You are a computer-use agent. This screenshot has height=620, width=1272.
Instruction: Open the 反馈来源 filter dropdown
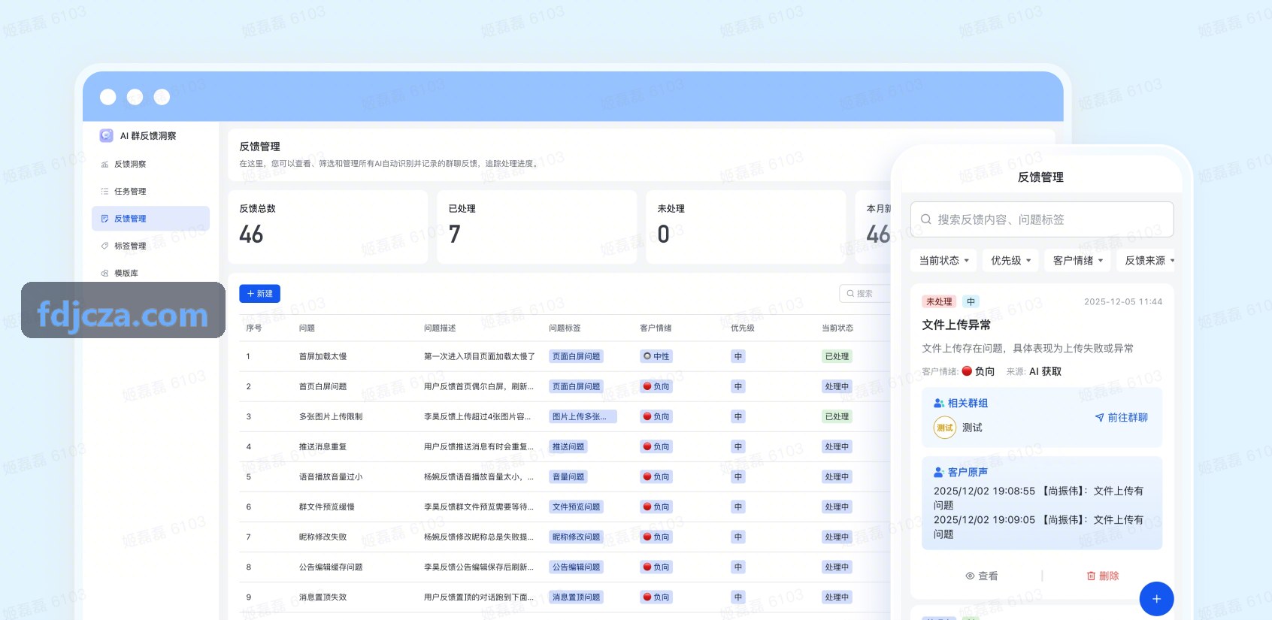1149,261
